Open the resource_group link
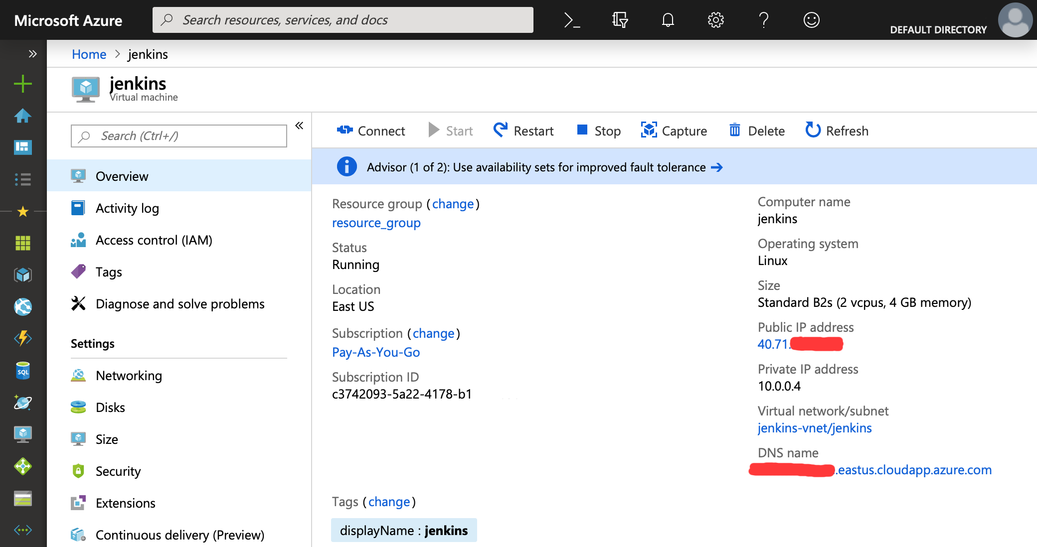1037x547 pixels. [376, 223]
